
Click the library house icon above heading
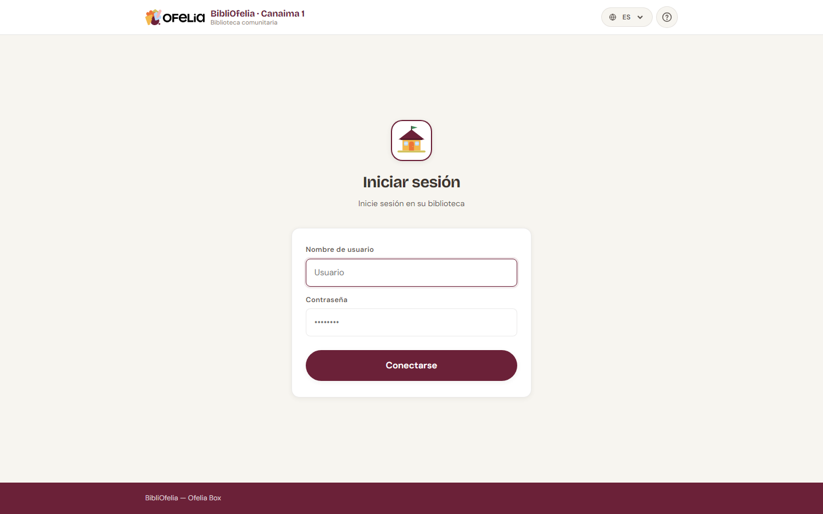[411, 140]
